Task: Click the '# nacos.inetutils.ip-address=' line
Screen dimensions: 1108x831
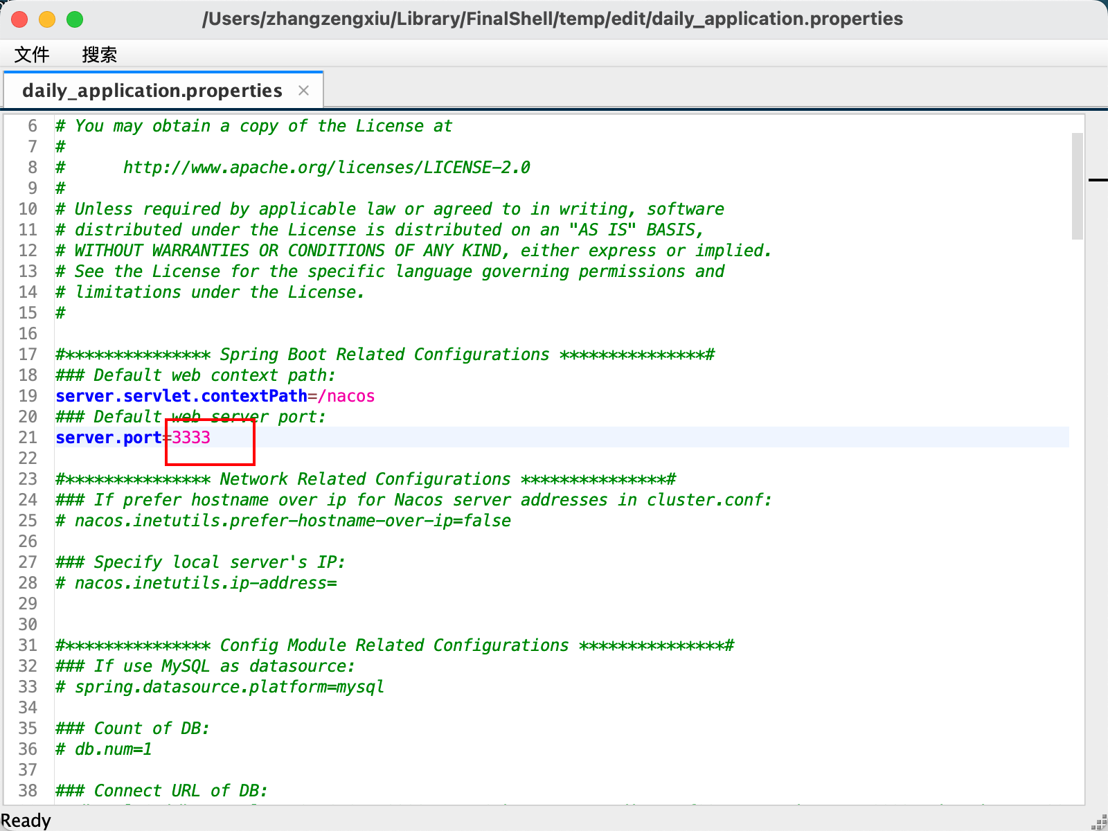Action: tap(196, 583)
